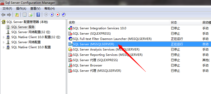This screenshot has height=94, width=211.
Task: Click the Export list toolbar icon
Action: pyautogui.click(x=31, y=15)
